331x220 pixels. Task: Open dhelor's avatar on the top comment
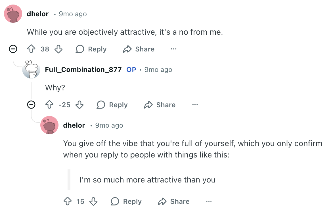[x=13, y=14]
